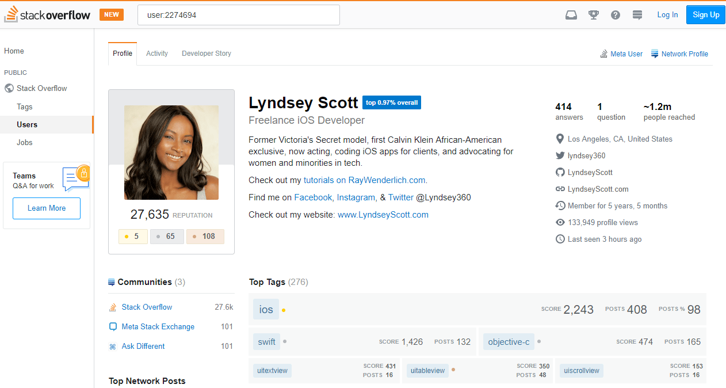726x388 pixels.
Task: Click LyndseyScott.com in the sidebar info
Action: [598, 189]
